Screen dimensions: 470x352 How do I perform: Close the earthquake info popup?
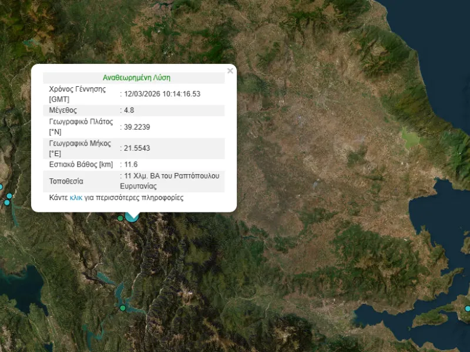230,71
